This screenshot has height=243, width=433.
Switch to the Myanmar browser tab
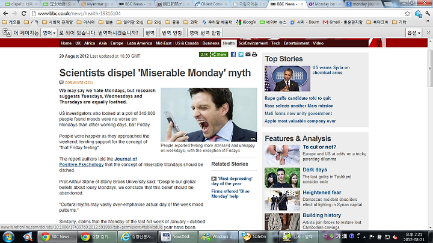98,4
